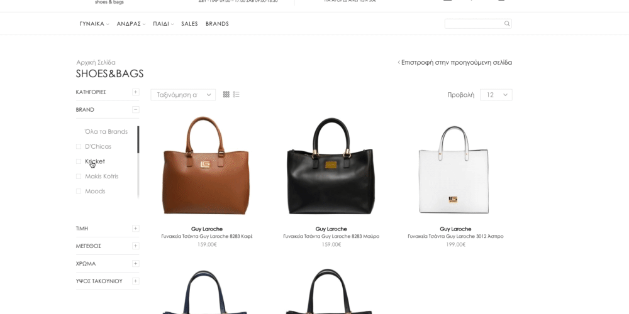This screenshot has width=629, height=314.
Task: Open the Ταξινόμηση sort dropdown
Action: pos(183,95)
